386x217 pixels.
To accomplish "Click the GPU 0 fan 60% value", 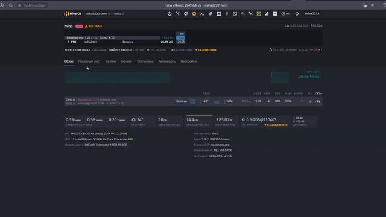I will point(229,101).
